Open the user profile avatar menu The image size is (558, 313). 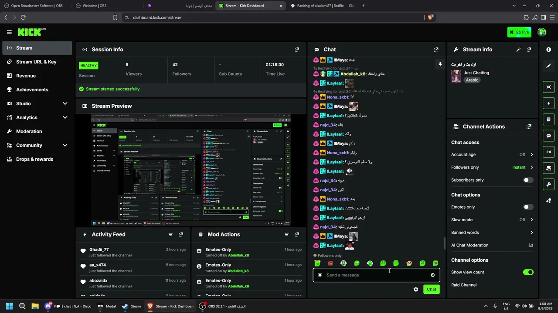(542, 32)
